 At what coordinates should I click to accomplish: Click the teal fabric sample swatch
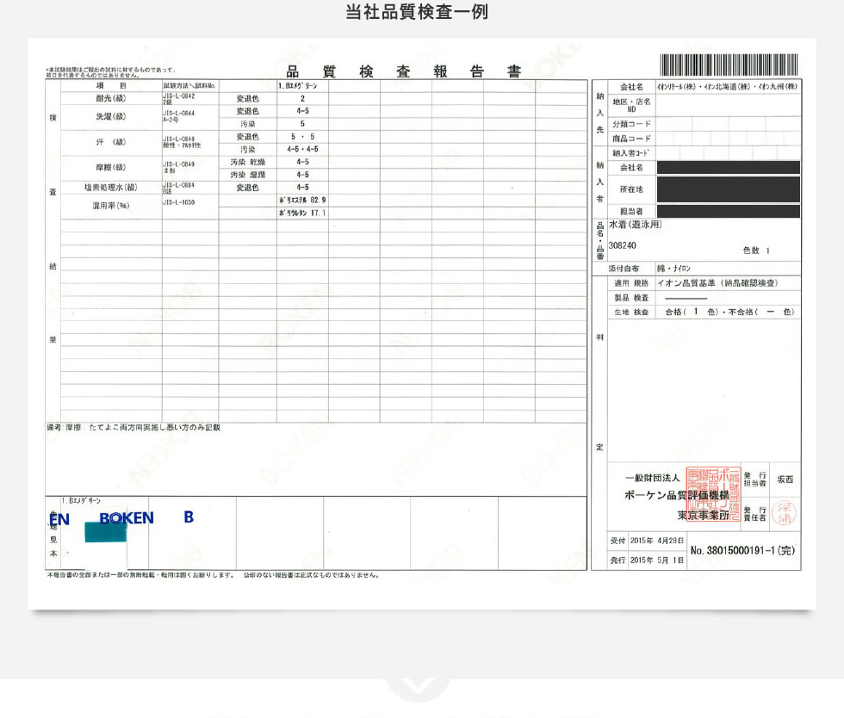point(105,532)
